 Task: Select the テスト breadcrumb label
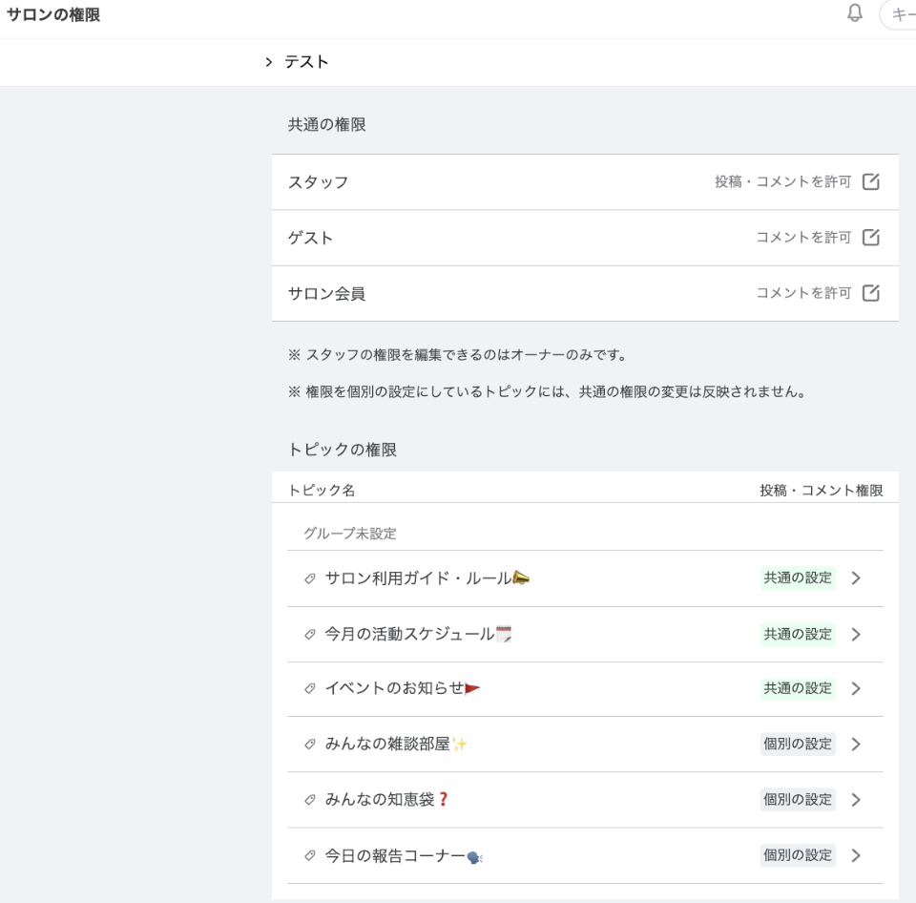point(306,62)
